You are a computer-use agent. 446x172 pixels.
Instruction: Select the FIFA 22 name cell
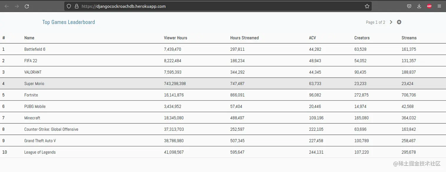click(x=31, y=61)
